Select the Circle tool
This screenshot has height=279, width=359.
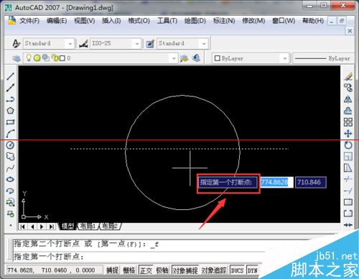point(10,145)
